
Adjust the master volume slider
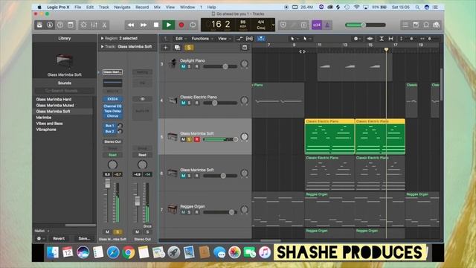pyautogui.click(x=365, y=25)
